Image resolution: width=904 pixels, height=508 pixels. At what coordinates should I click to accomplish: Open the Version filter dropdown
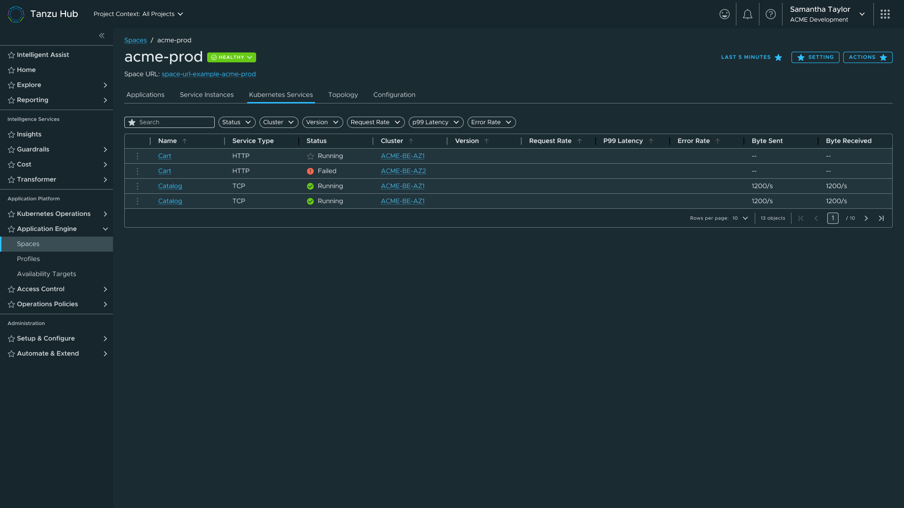click(x=323, y=122)
